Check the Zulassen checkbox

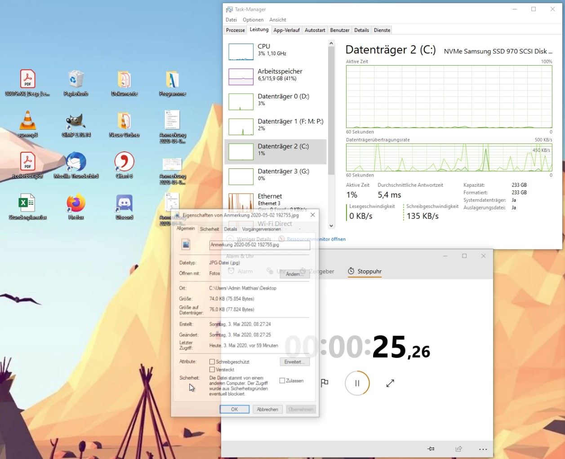click(282, 380)
